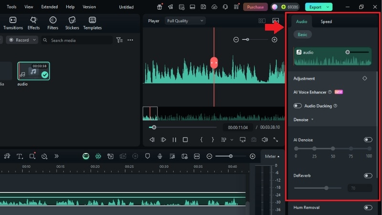This screenshot has height=215, width=382.
Task: Zoom in the player waveform
Action: coord(274,40)
